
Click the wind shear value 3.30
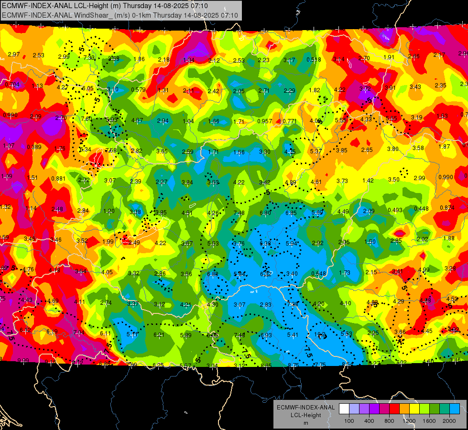click(265, 152)
